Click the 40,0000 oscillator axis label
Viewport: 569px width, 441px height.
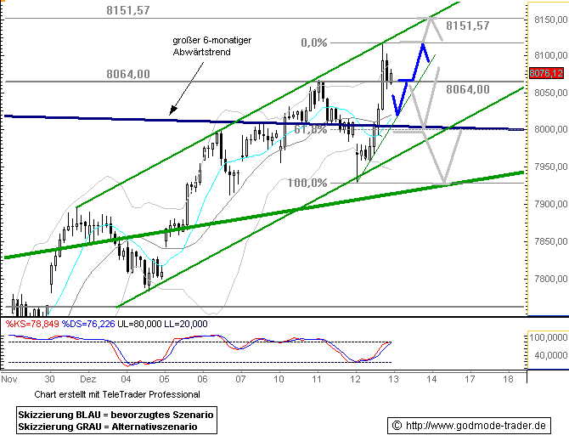click(x=551, y=355)
